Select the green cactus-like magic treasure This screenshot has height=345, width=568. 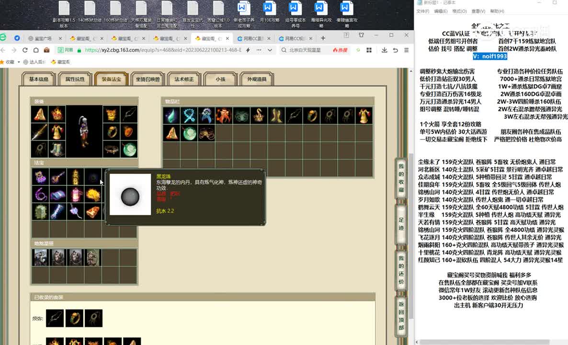[40, 212]
